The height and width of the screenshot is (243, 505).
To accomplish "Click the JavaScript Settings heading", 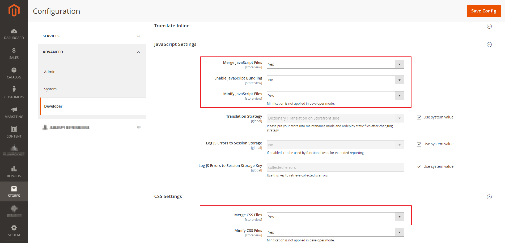I will click(175, 44).
